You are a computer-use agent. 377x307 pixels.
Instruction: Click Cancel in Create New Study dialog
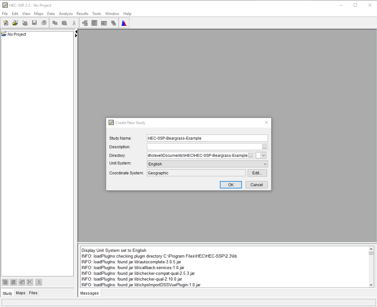click(257, 185)
